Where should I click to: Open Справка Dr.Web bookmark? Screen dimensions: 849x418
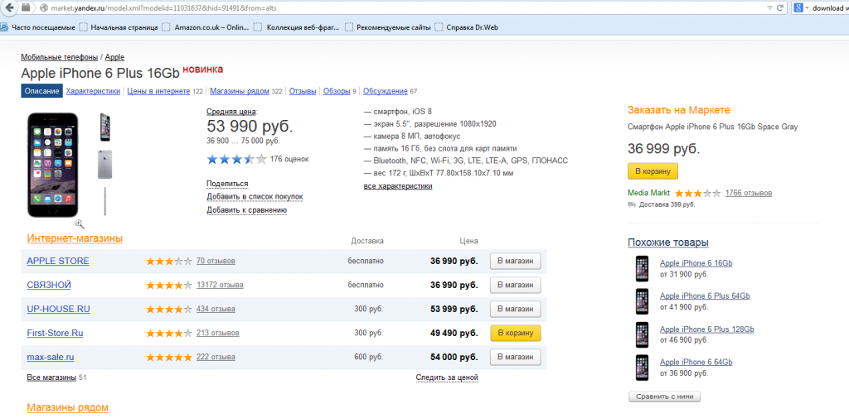[x=466, y=27]
